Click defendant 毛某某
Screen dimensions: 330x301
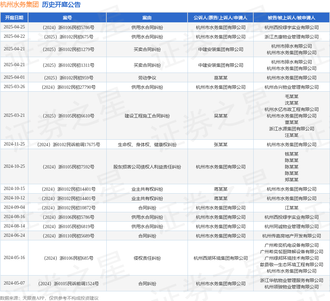pyautogui.click(x=291, y=96)
